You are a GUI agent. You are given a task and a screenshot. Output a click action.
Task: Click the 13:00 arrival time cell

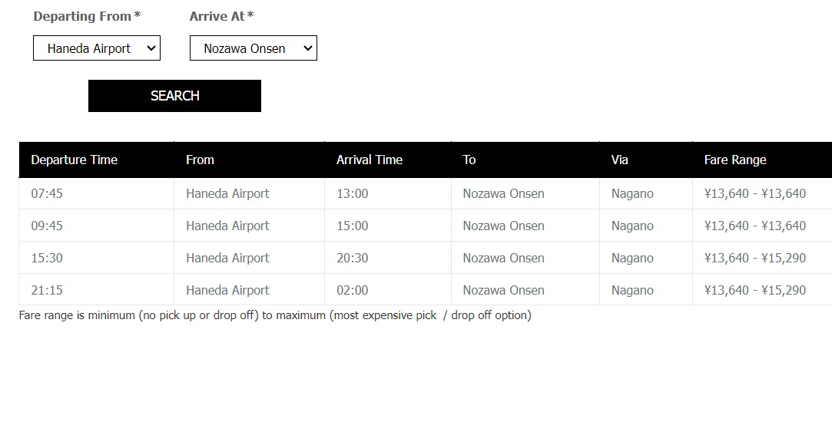click(353, 193)
